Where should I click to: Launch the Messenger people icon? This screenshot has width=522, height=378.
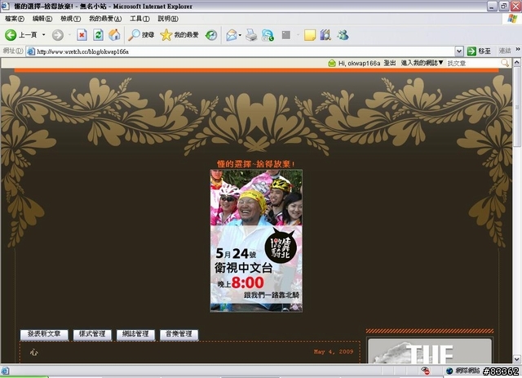click(343, 34)
